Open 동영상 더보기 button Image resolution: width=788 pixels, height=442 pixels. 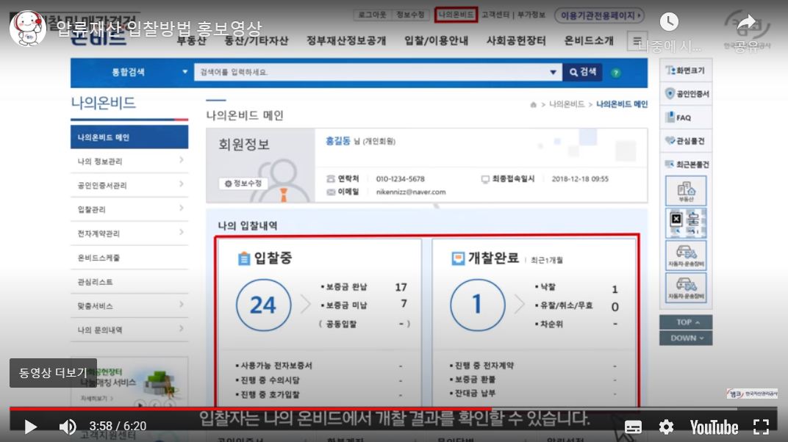coord(53,373)
